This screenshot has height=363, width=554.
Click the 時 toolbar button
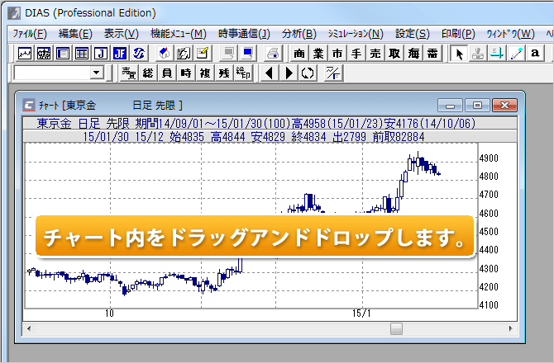[185, 73]
